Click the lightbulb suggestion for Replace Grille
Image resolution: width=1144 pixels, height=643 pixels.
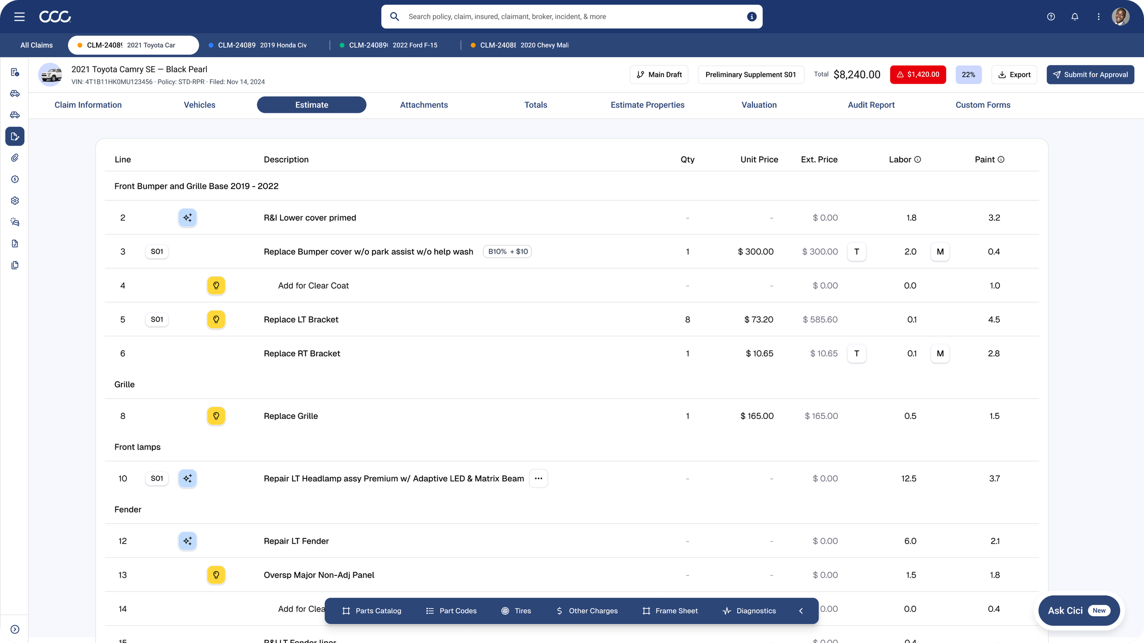(x=216, y=416)
